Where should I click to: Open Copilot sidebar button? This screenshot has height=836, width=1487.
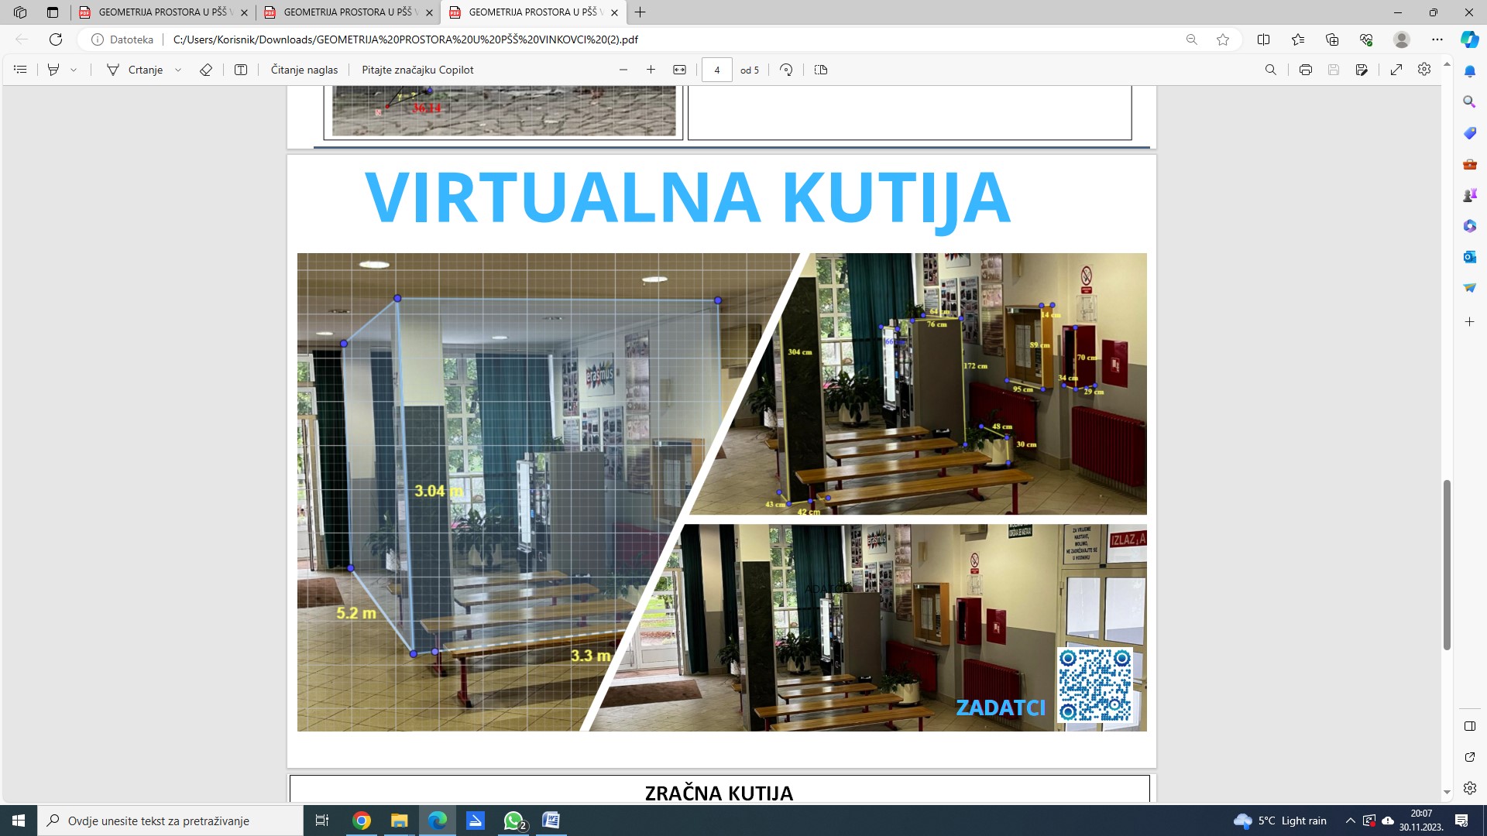1470,39
